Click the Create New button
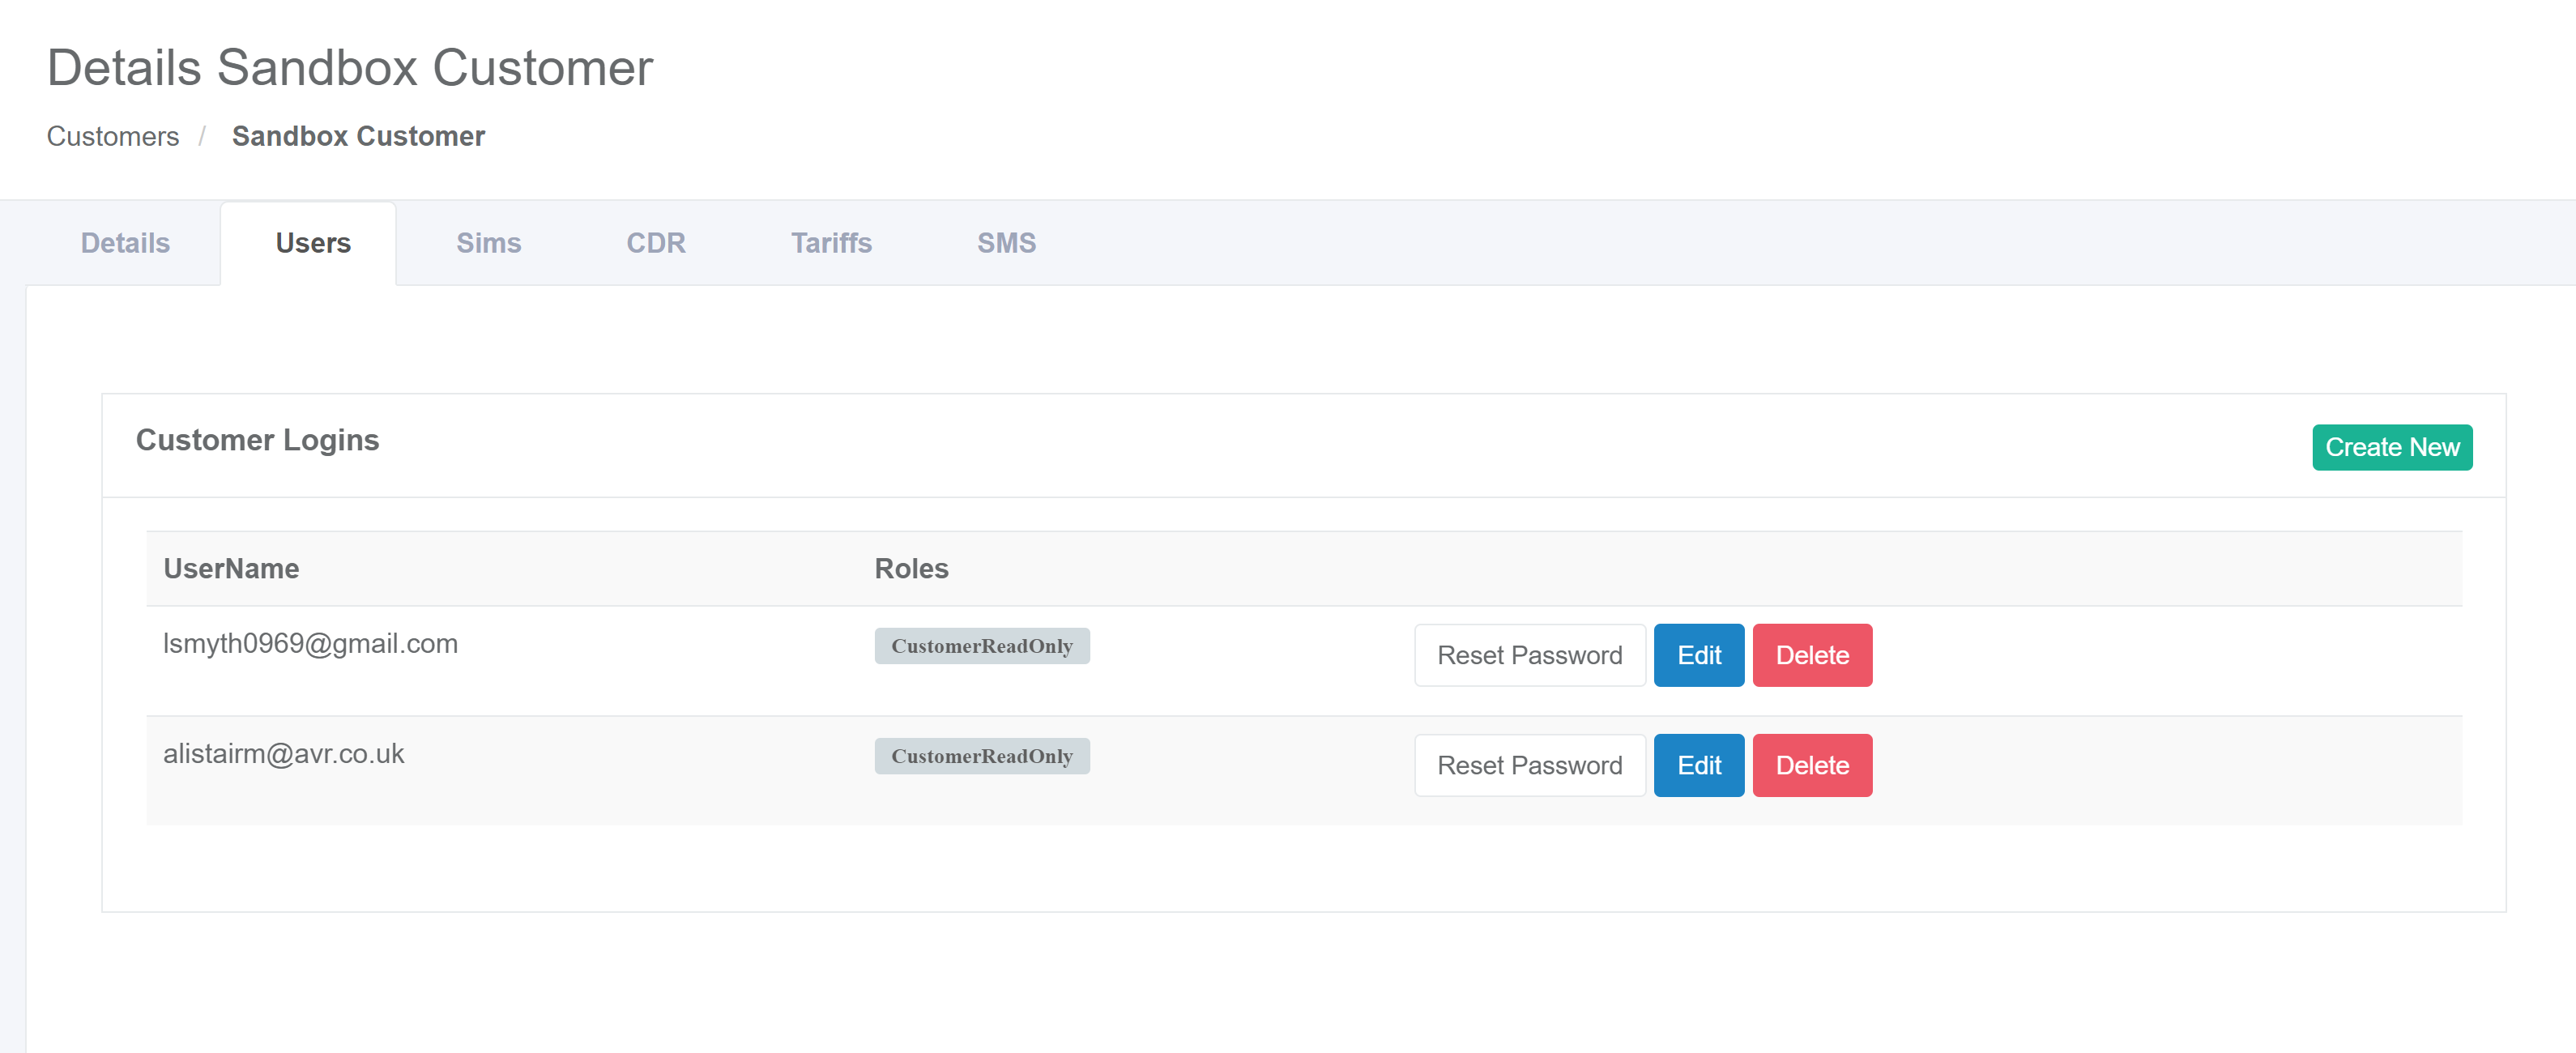2576x1053 pixels. (x=2391, y=447)
